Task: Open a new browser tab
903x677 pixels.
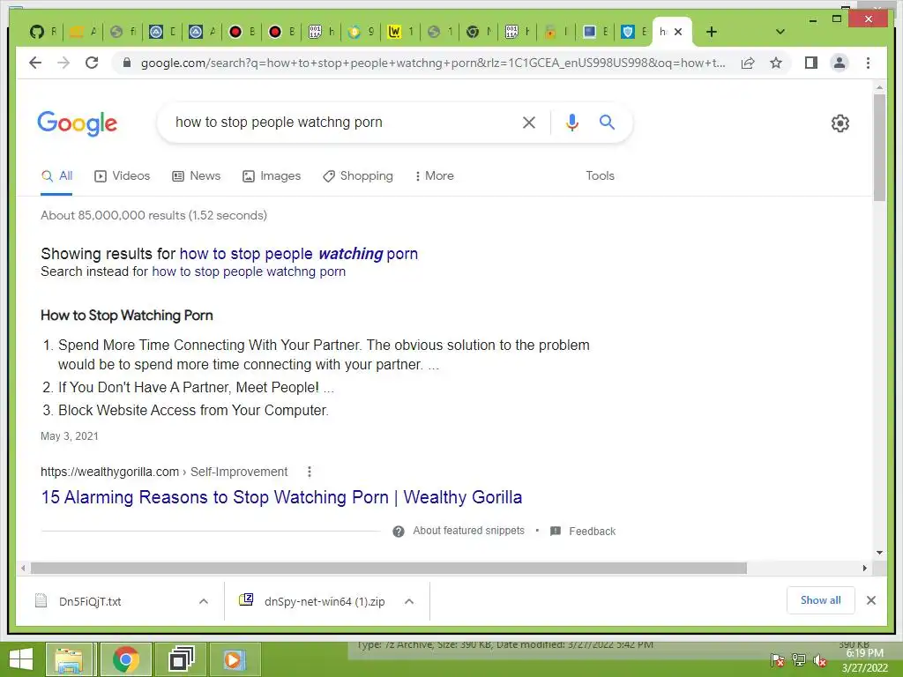Action: coord(712,32)
